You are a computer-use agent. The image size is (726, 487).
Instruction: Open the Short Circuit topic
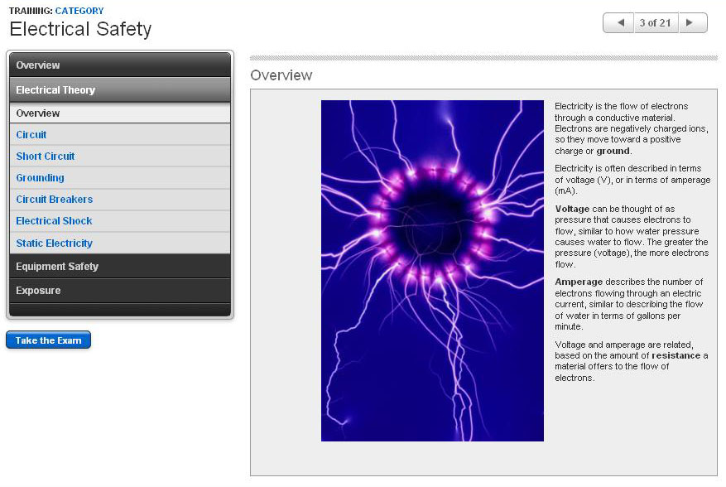46,157
